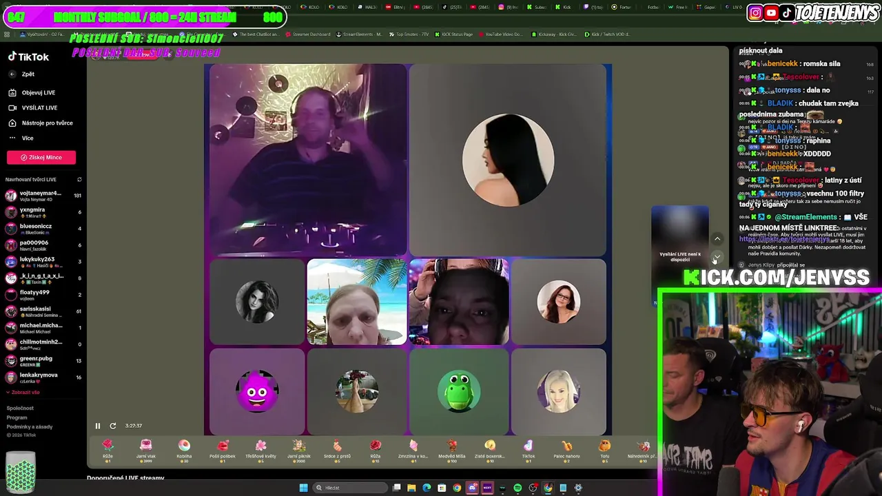Select guest tile with beach background
Image resolution: width=882 pixels, height=496 pixels.
(x=357, y=302)
